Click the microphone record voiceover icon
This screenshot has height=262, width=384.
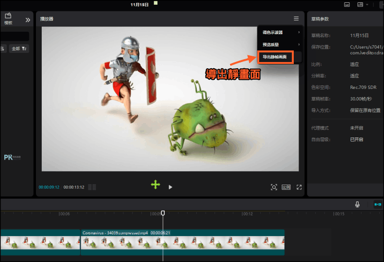click(x=357, y=204)
